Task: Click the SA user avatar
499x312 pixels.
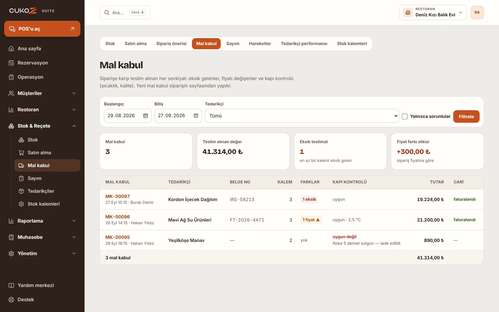Action: point(477,12)
